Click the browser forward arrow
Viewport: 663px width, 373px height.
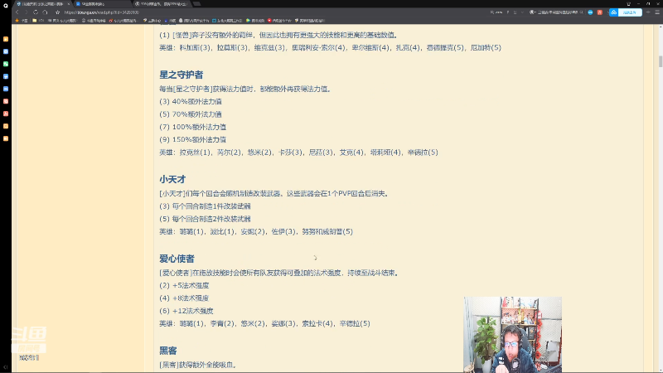(27, 12)
